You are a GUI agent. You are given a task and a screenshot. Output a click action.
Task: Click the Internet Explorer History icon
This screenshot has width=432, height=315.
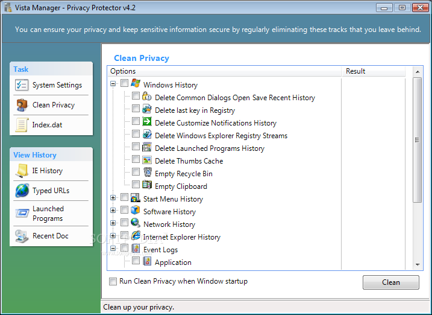(x=136, y=235)
